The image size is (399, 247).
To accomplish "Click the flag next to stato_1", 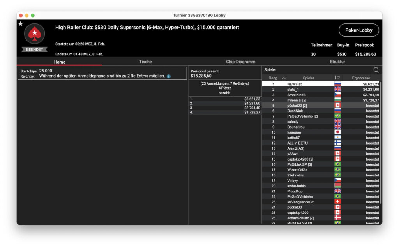I will point(337,89).
